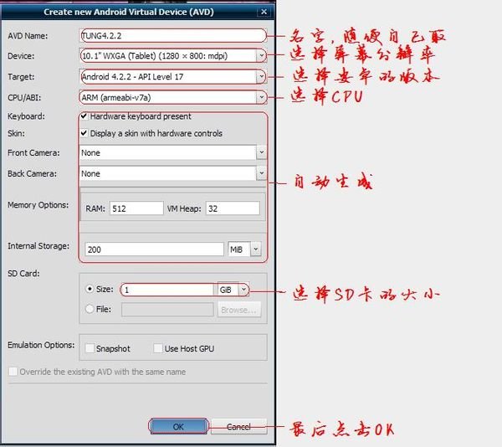Viewport: 502px width, 447px height.
Task: Click the OK button
Action: point(178,426)
